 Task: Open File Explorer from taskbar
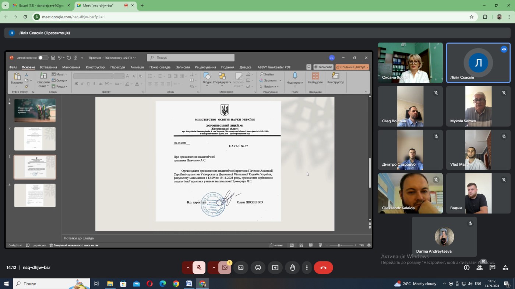pyautogui.click(x=110, y=284)
